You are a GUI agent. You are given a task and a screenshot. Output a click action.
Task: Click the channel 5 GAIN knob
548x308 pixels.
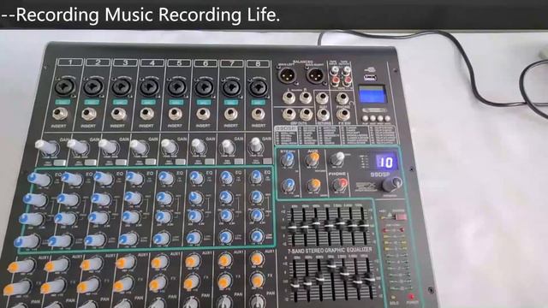170,147
